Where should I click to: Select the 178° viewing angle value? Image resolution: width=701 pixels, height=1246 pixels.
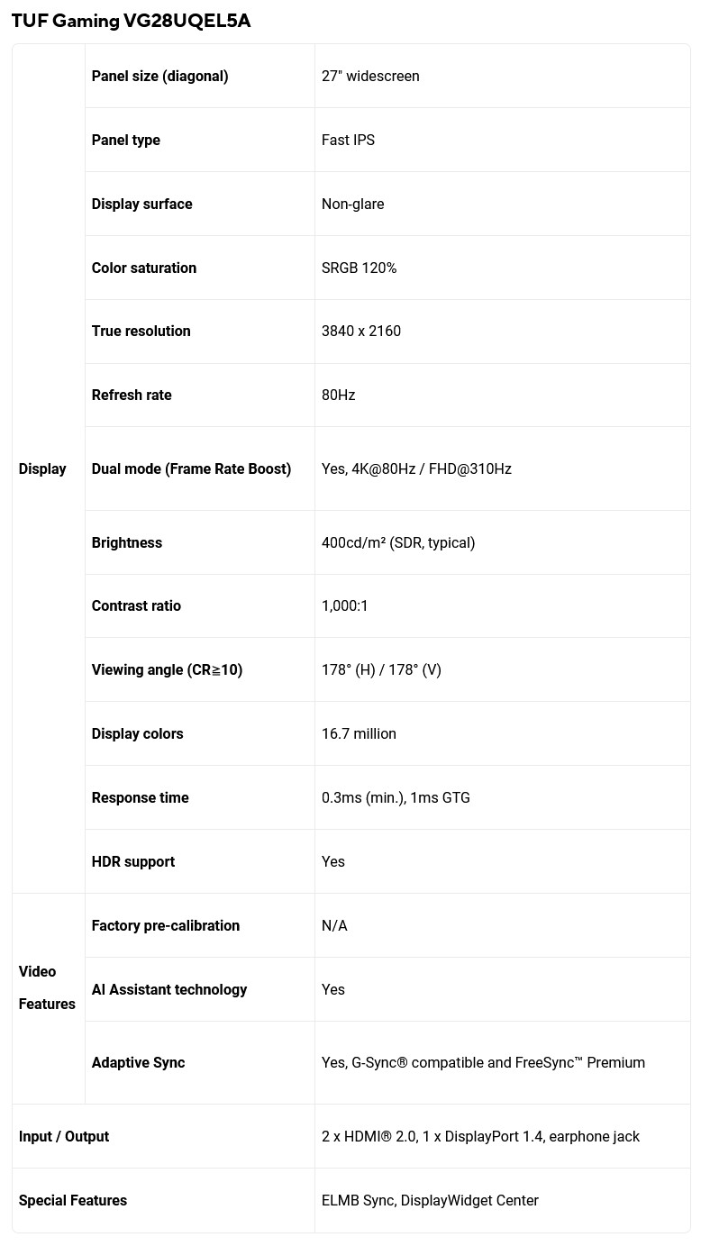[381, 670]
